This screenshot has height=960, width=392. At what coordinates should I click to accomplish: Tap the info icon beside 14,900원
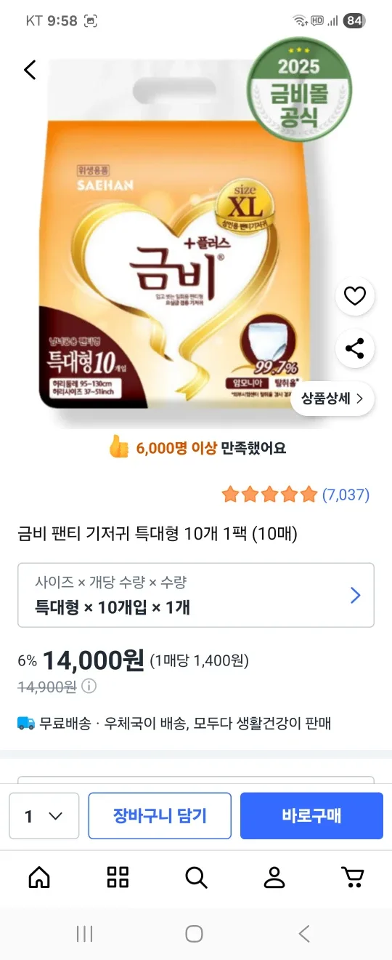coord(89,686)
